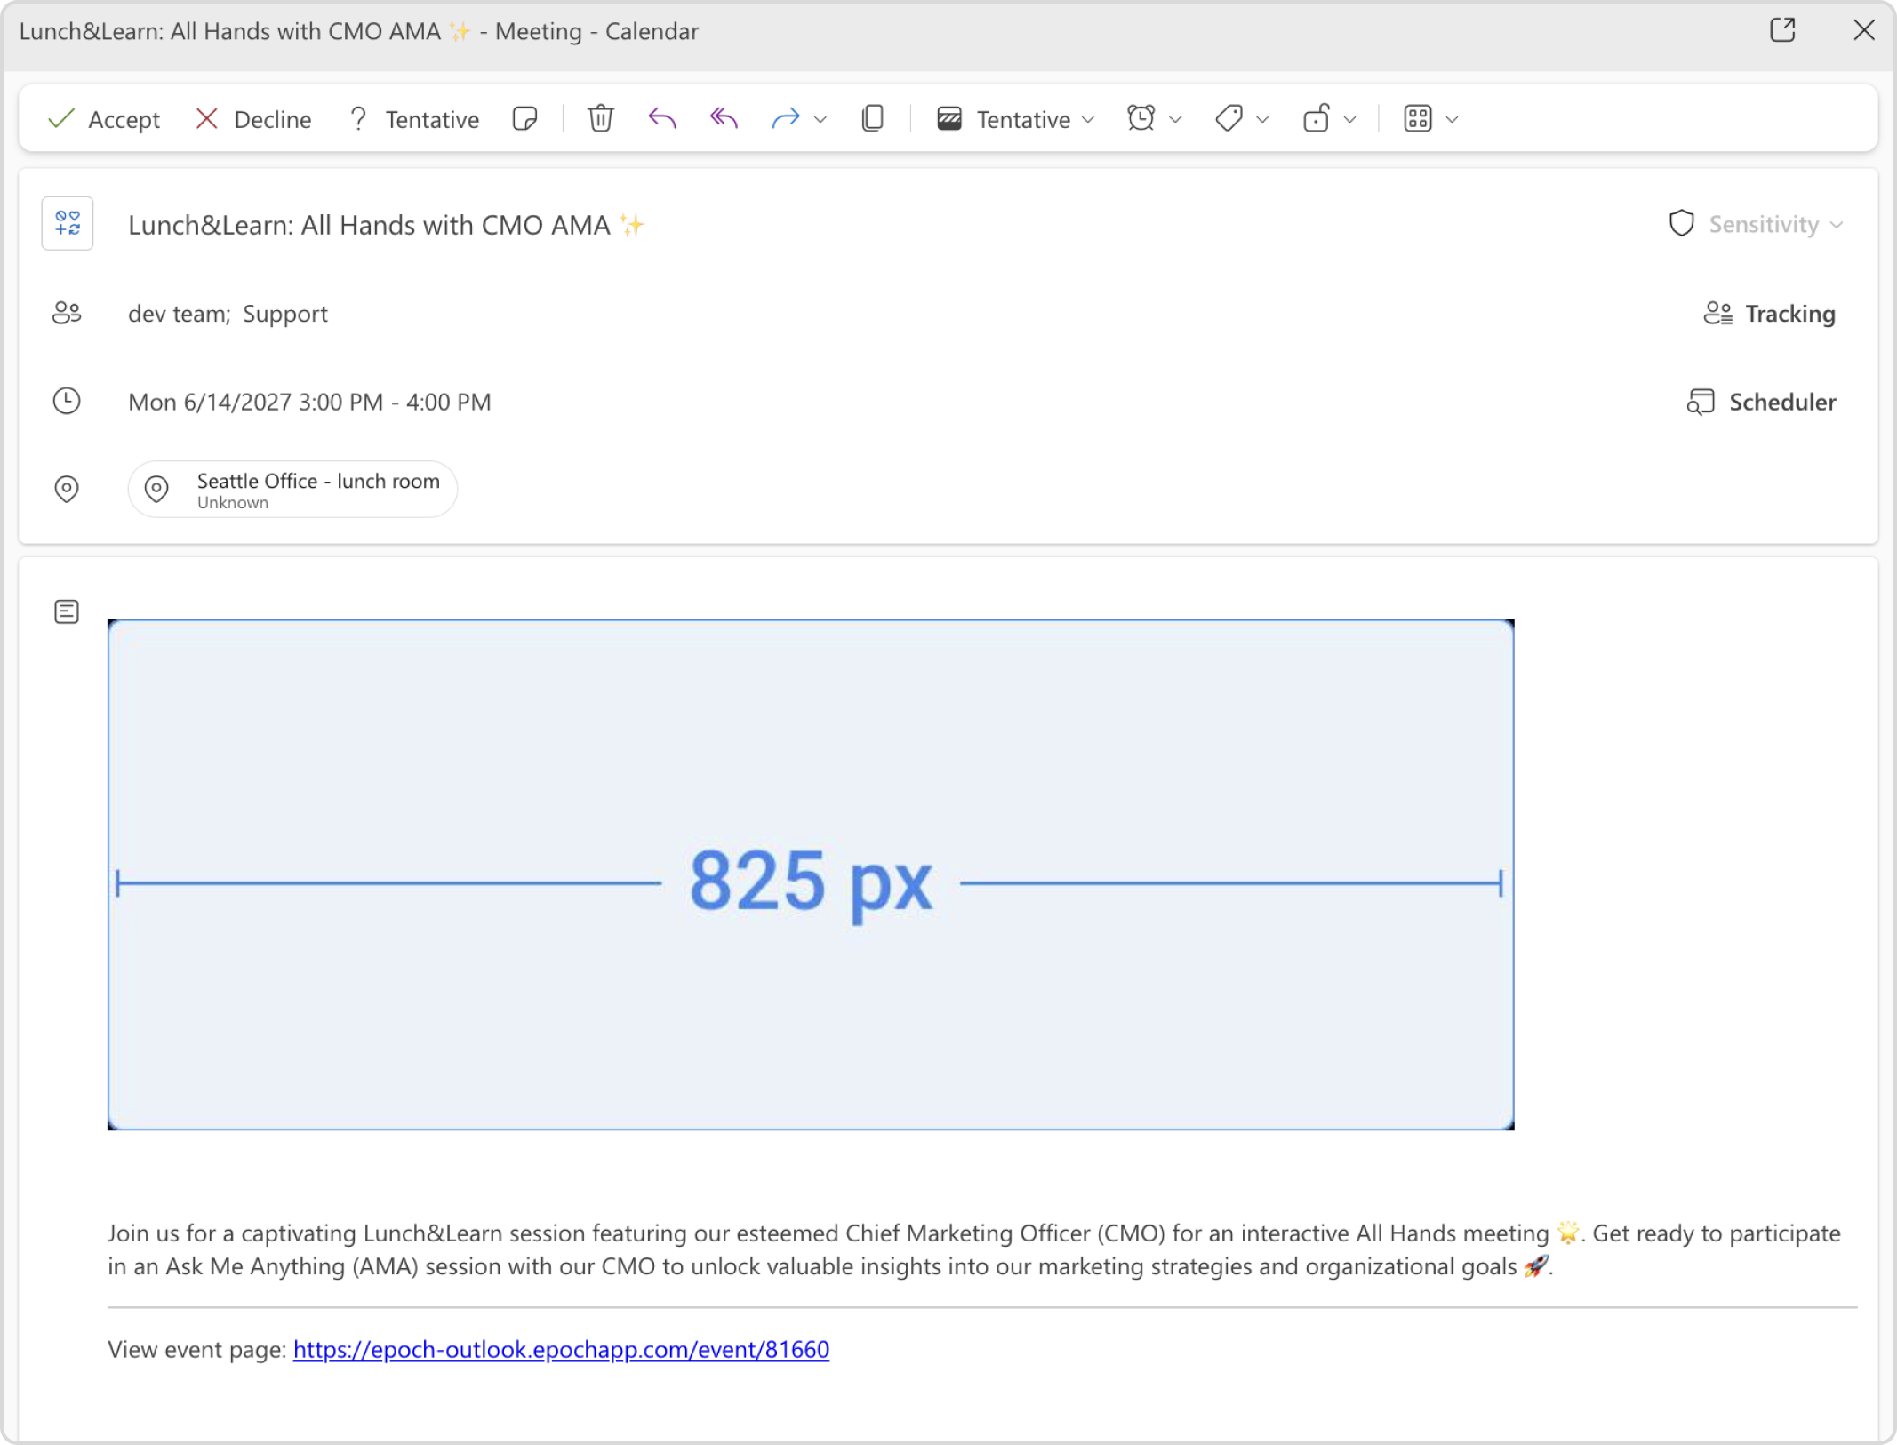This screenshot has height=1445, width=1897.
Task: Click the sticky note icon in toolbar
Action: coord(525,118)
